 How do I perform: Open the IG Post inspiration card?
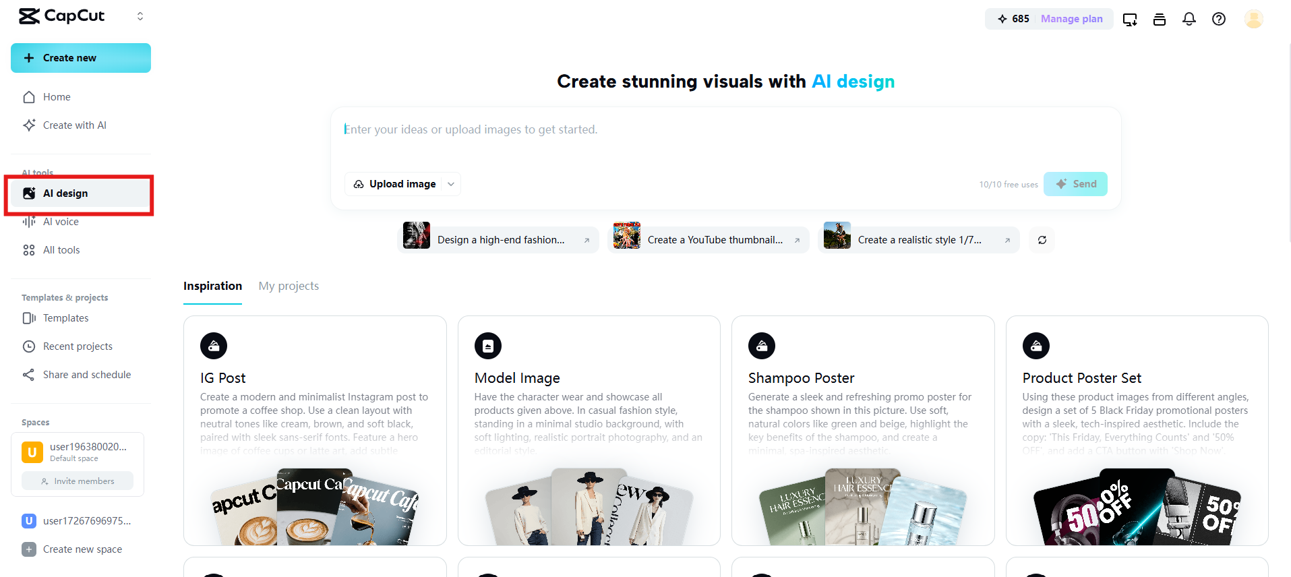click(x=315, y=431)
